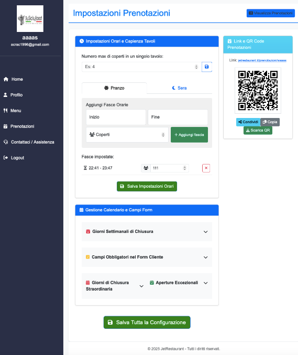
Task: Click the save icon next to max coperti field
Action: tap(206, 67)
